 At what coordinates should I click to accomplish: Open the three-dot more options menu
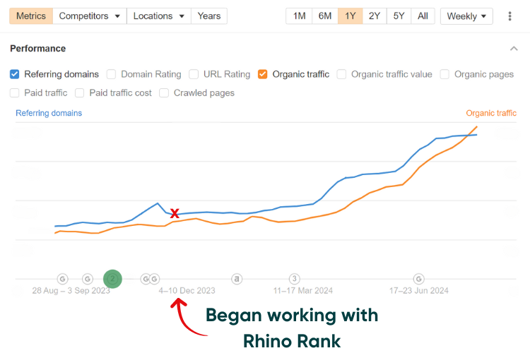(x=510, y=16)
